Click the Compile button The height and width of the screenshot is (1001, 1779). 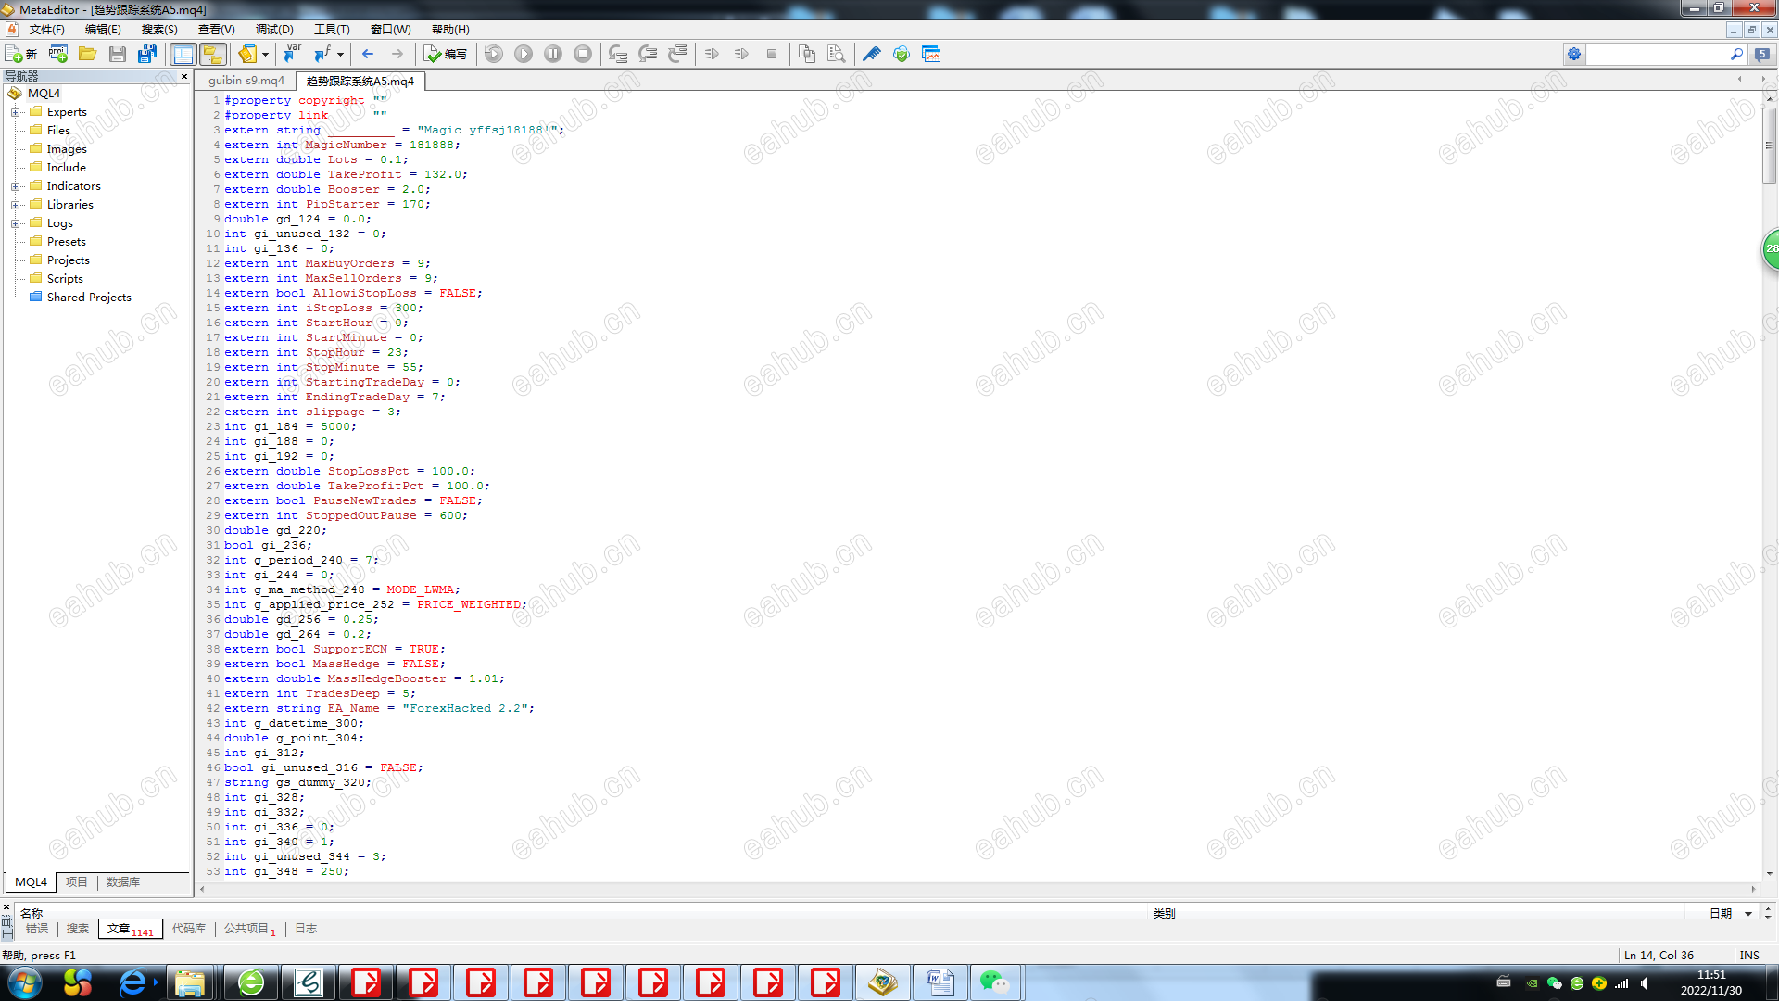[446, 54]
